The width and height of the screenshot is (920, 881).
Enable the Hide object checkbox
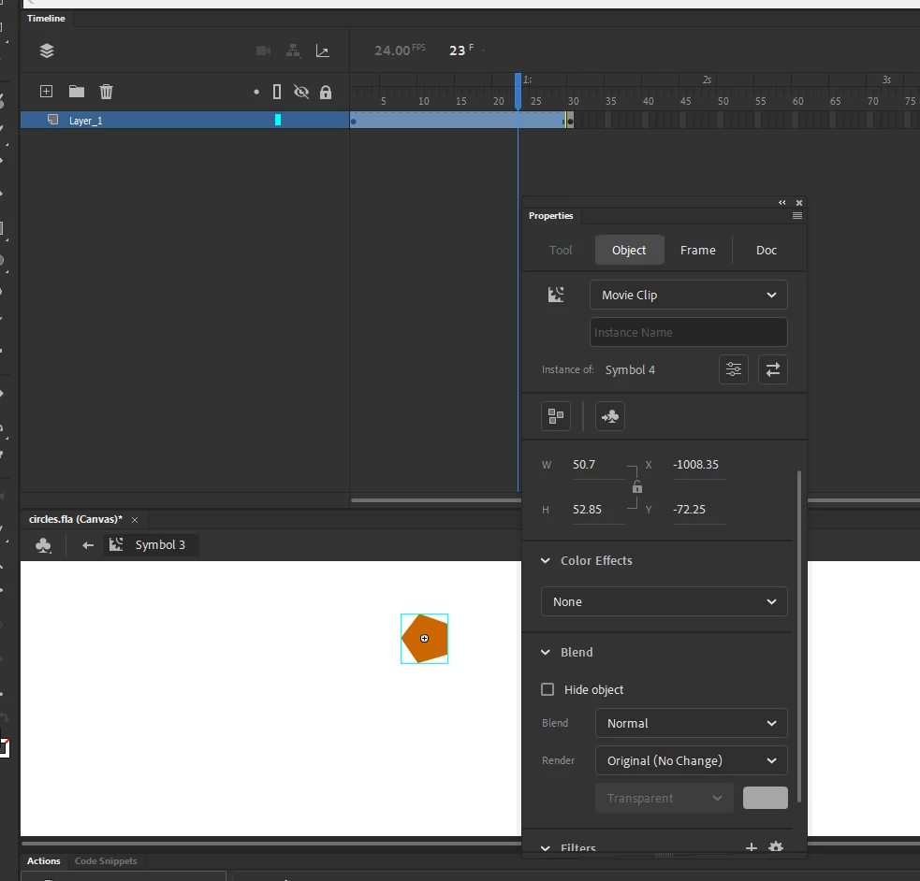[x=548, y=690]
